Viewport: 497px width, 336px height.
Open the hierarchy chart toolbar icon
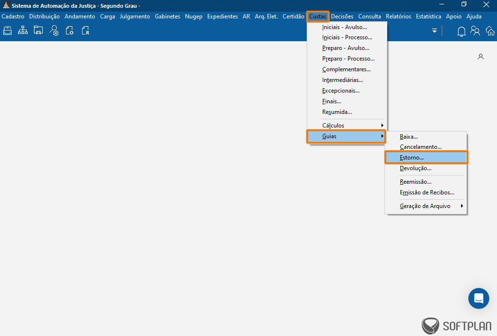23,31
